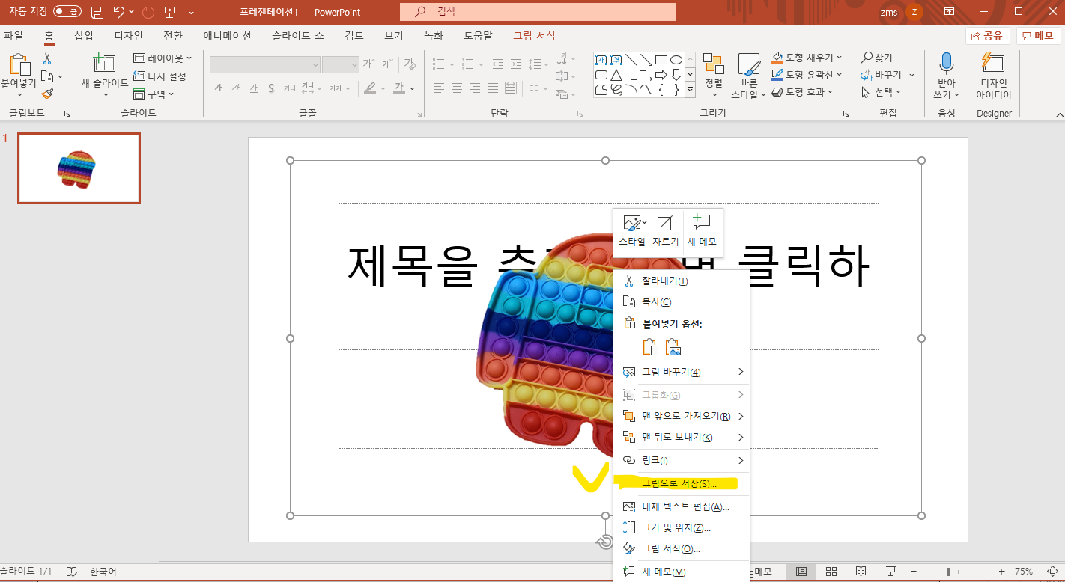This screenshot has width=1065, height=582.
Task: Open the 그림 서식 tab
Action: tap(534, 35)
